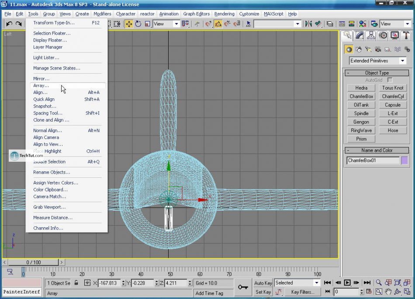Toggle the Angle Snap icon
The image size is (415, 299).
point(218,24)
